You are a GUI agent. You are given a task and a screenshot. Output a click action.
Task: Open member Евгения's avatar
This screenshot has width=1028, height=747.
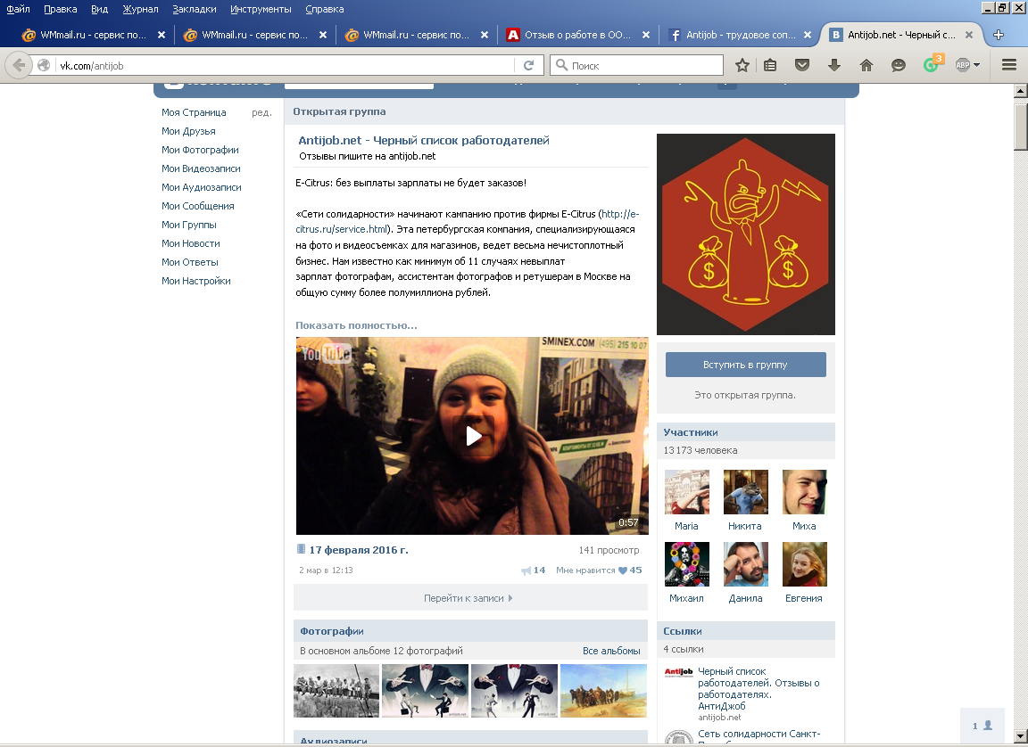coord(804,563)
